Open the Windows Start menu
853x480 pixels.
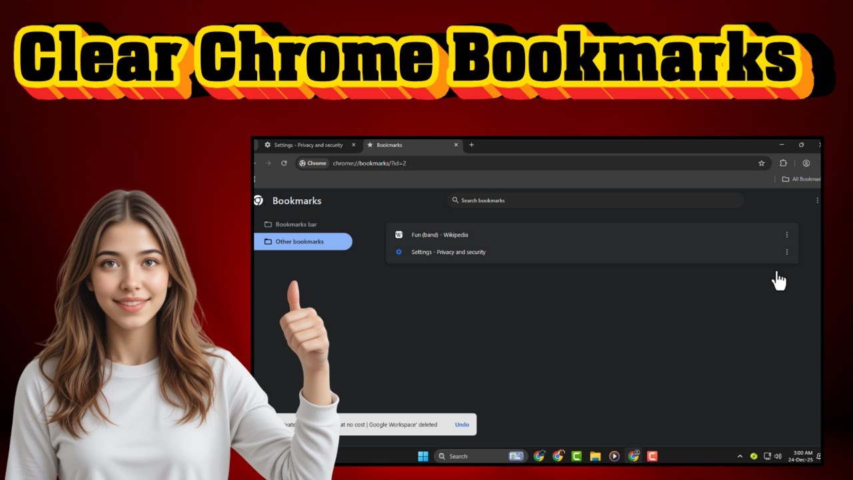coord(423,456)
